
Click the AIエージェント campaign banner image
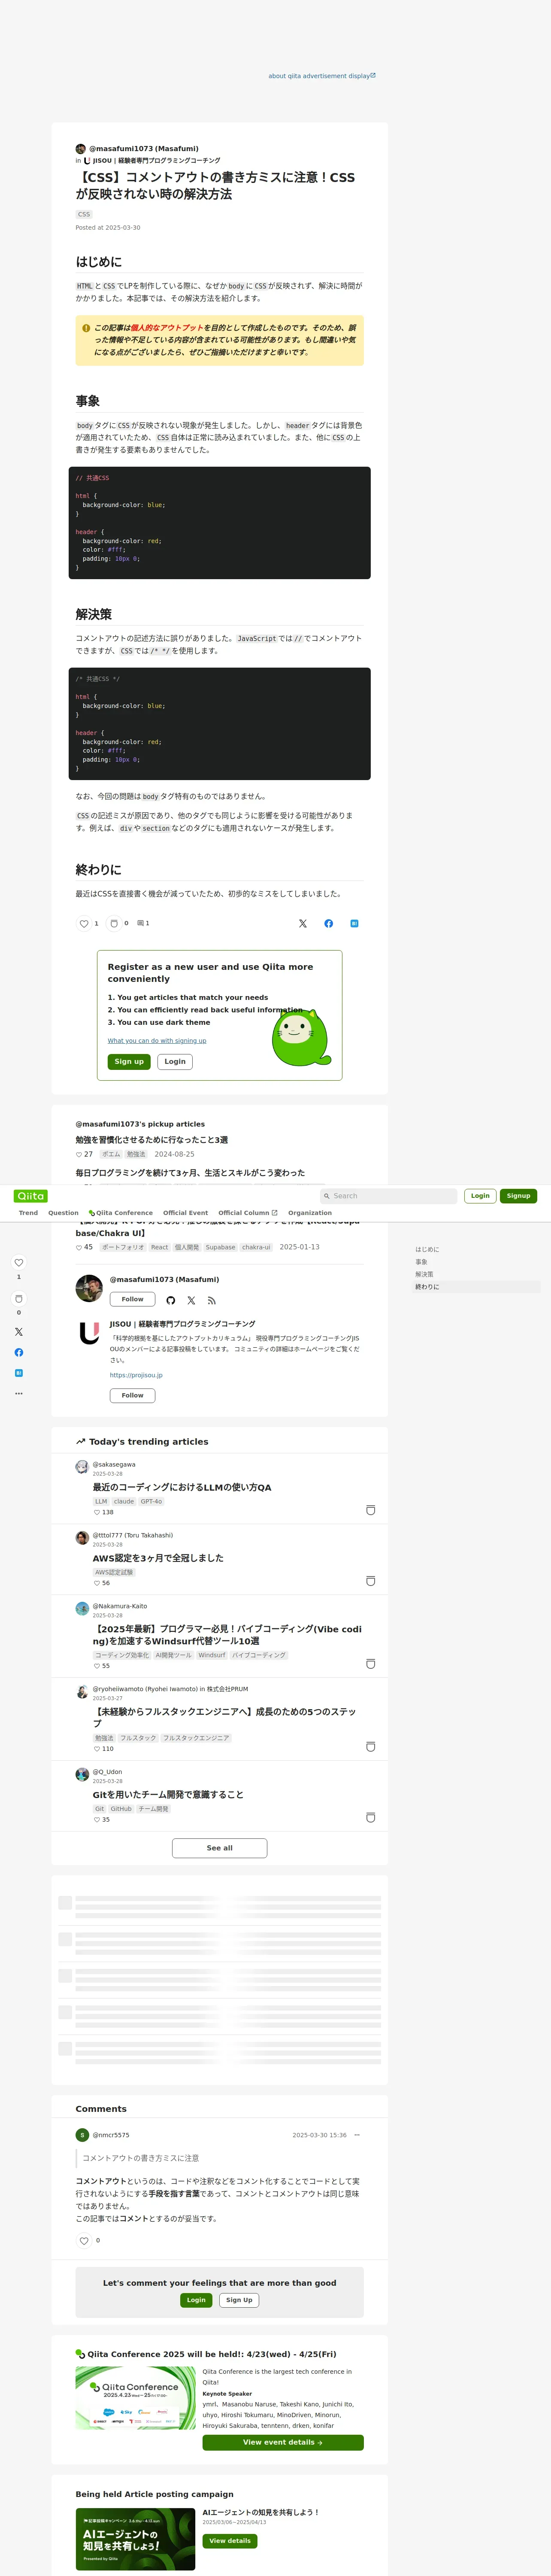pyautogui.click(x=136, y=2539)
